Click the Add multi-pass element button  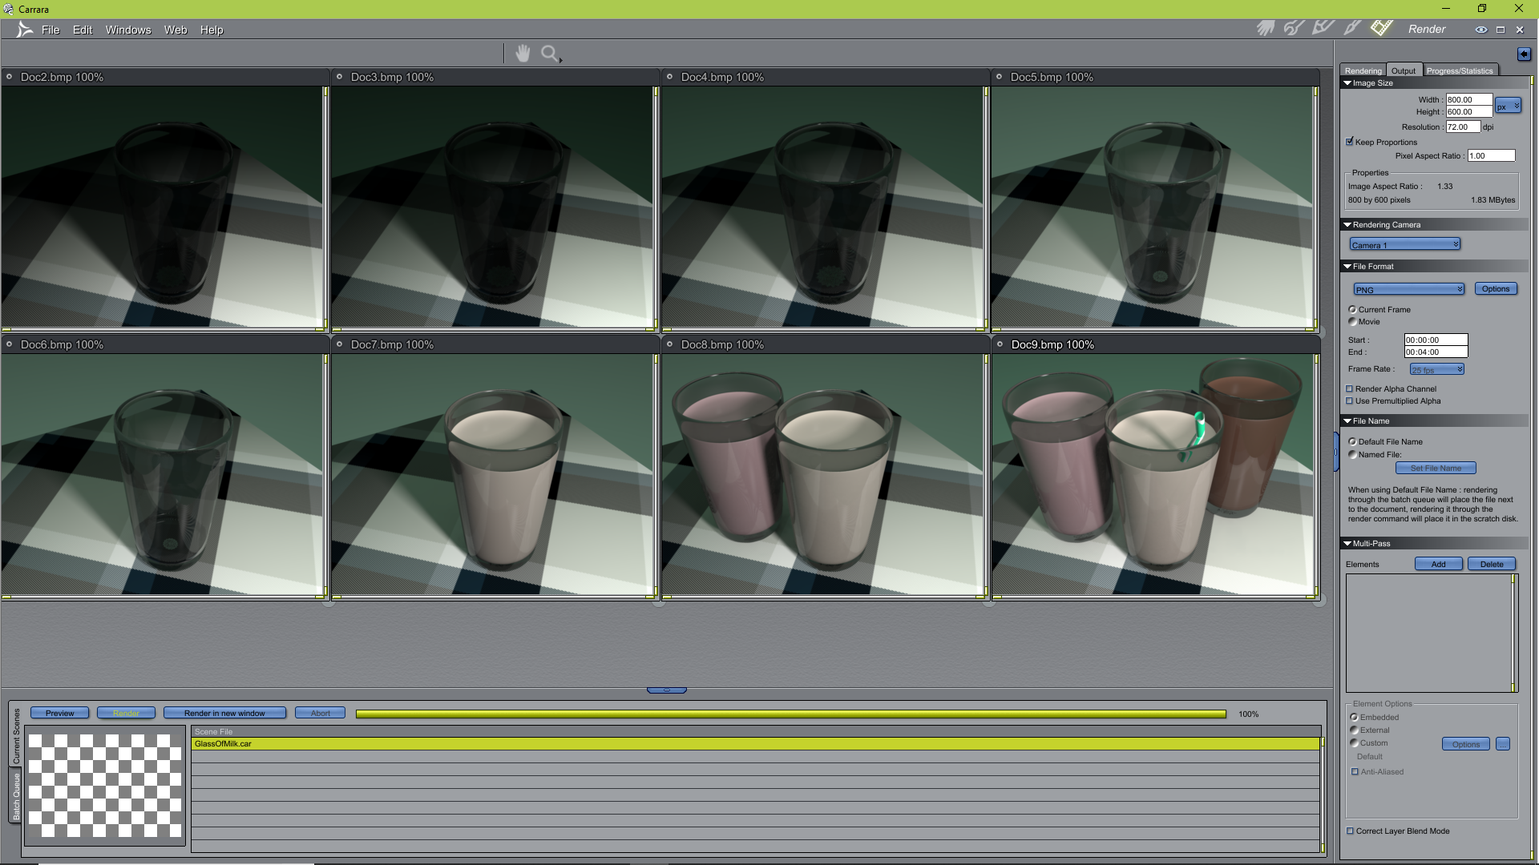click(x=1438, y=564)
